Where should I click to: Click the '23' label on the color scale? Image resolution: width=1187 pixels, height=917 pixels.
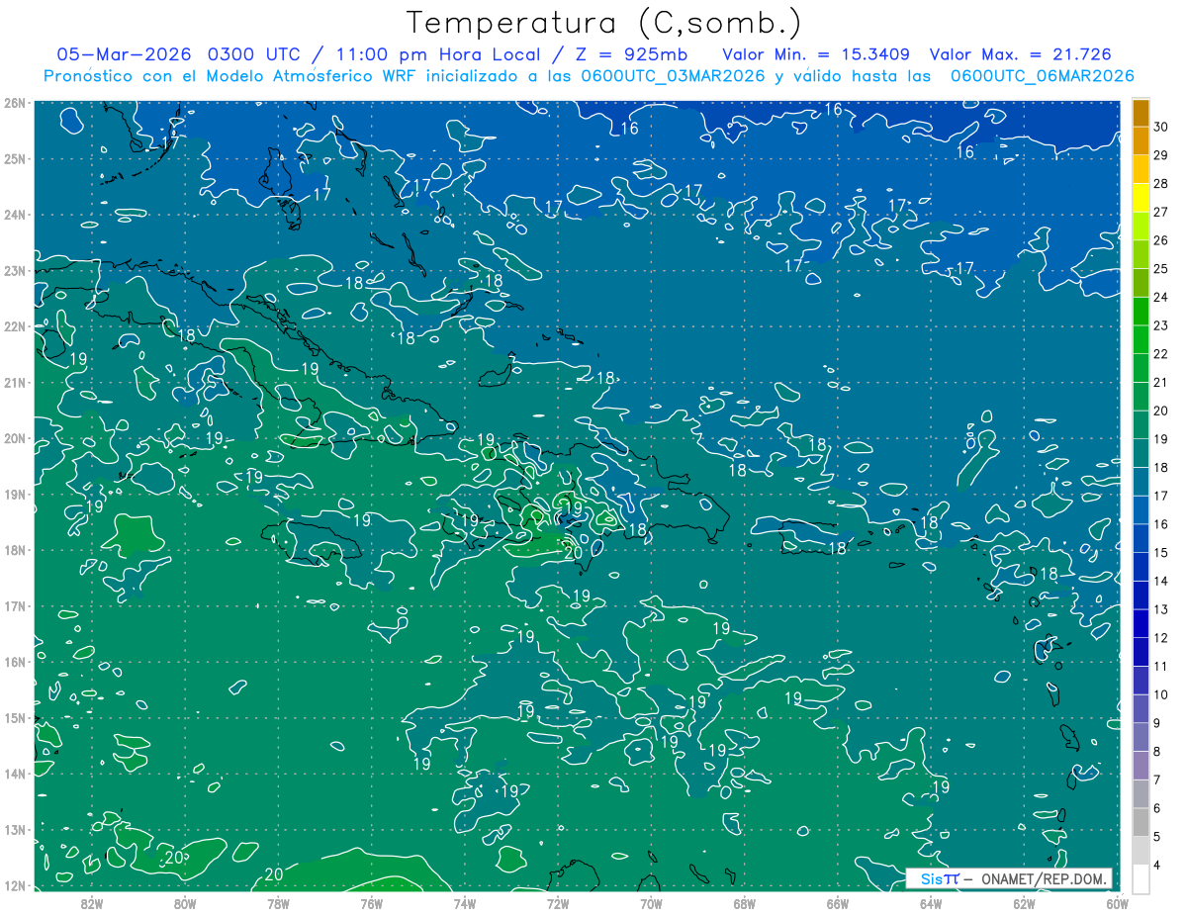coord(1161,325)
